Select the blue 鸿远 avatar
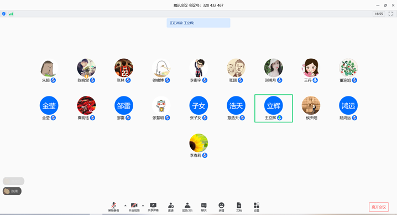The image size is (397, 215). point(348,105)
